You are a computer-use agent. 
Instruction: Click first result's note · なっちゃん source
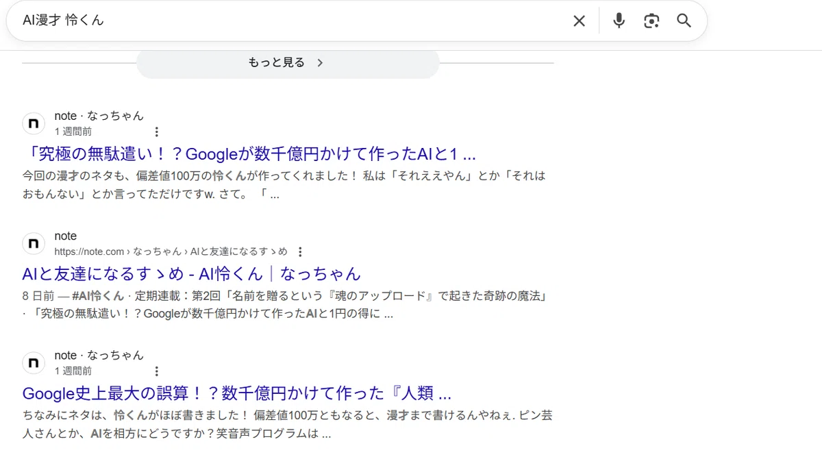(99, 116)
